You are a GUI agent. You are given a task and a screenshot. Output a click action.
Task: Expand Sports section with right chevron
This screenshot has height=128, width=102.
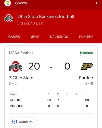tap(96, 3)
